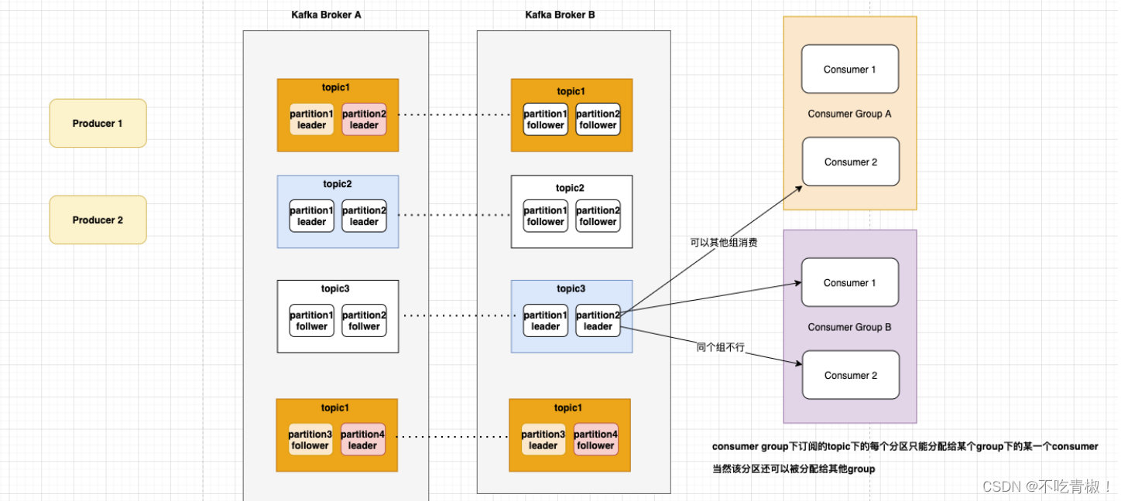
Task: Select partition1 follwer in Broker A topic3
Action: (x=312, y=320)
